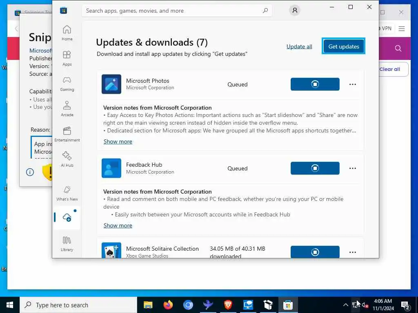Open the hamburger menu in background browser

tap(402, 29)
